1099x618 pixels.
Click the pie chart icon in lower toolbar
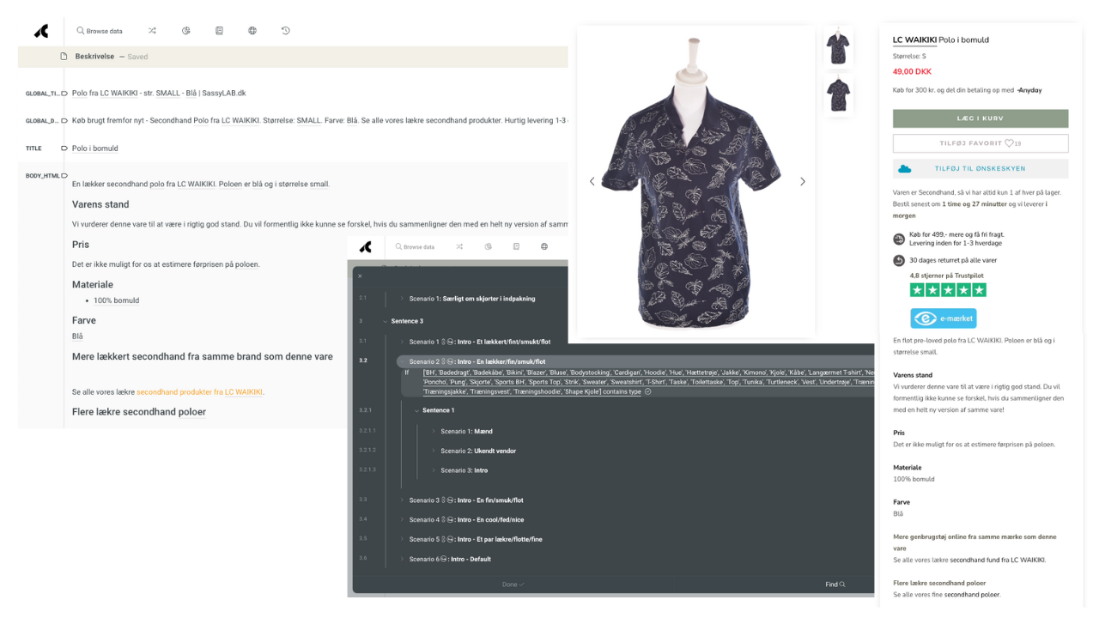pyautogui.click(x=488, y=246)
